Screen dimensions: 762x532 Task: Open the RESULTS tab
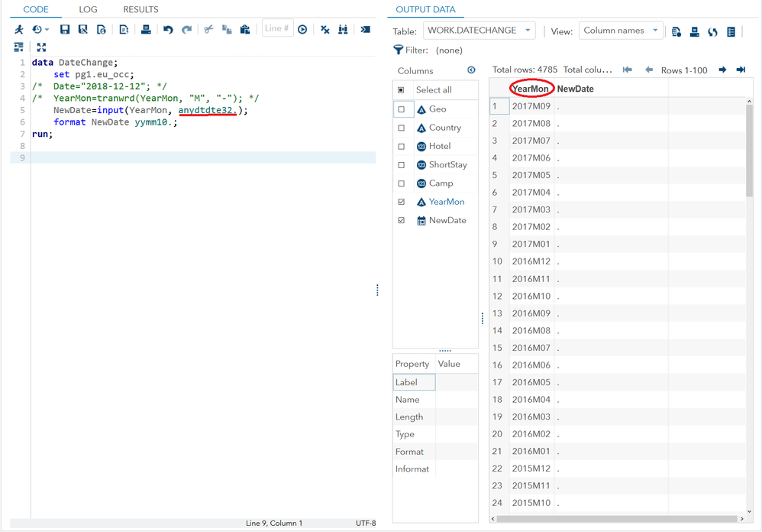click(x=140, y=9)
